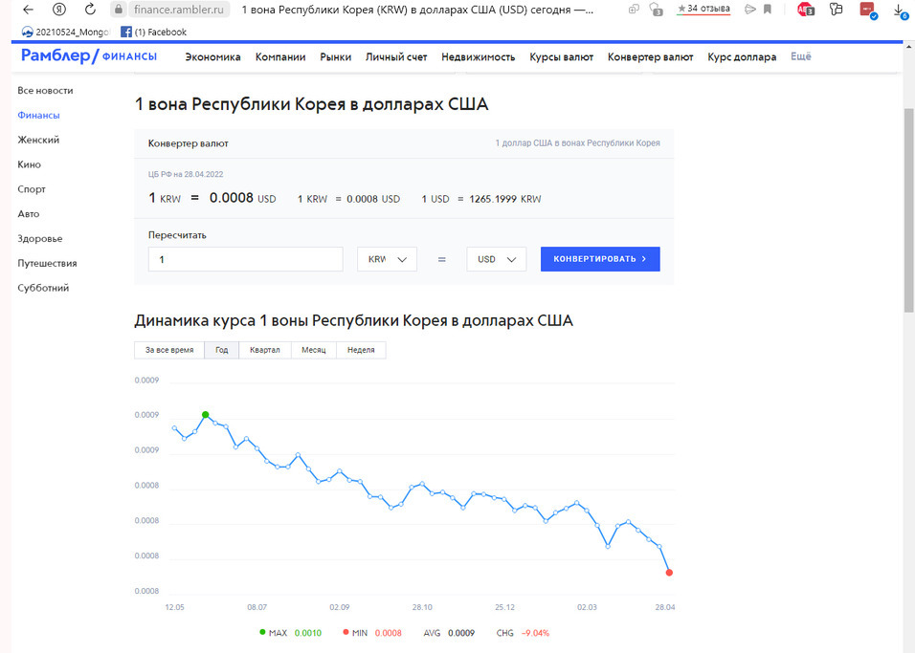Open the Facebook bookmark
This screenshot has height=653, width=915.
pyautogui.click(x=153, y=32)
